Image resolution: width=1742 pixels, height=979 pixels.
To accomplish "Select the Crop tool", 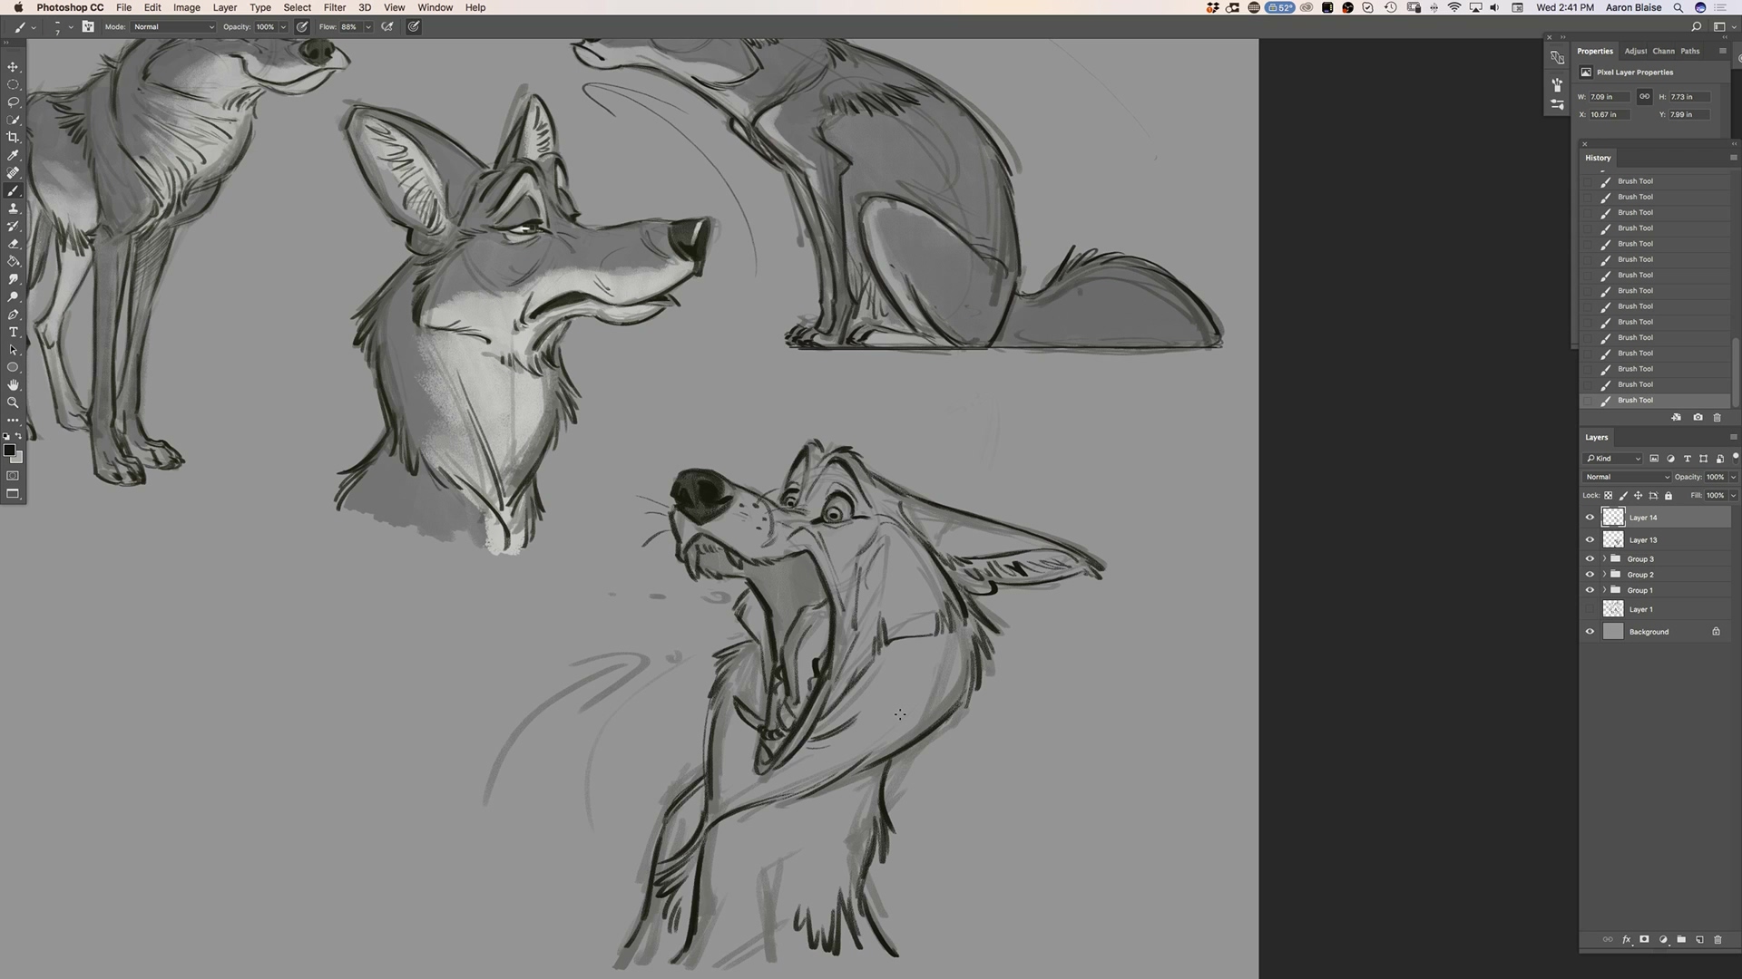I will pyautogui.click(x=13, y=138).
